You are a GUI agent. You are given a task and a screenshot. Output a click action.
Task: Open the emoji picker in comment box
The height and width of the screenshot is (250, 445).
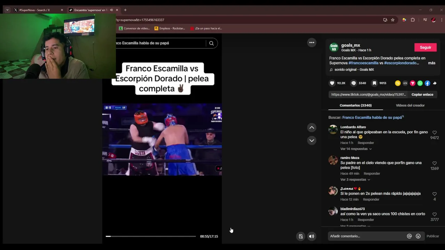[418, 236]
